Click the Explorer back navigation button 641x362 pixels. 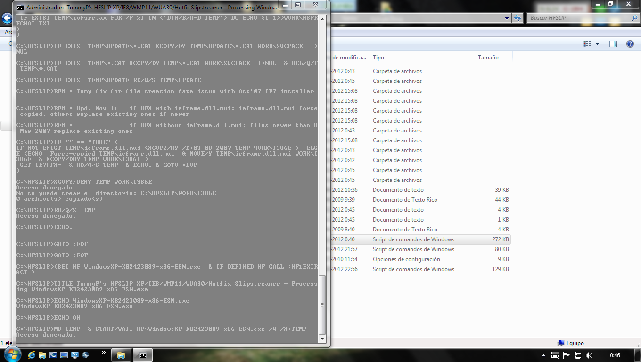click(x=7, y=18)
